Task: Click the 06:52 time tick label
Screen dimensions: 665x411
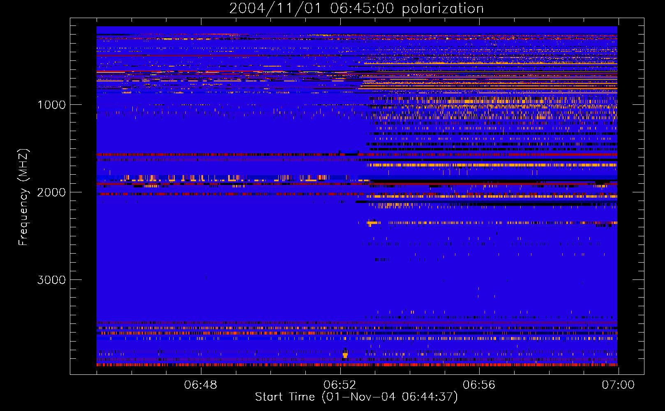Action: tap(340, 385)
